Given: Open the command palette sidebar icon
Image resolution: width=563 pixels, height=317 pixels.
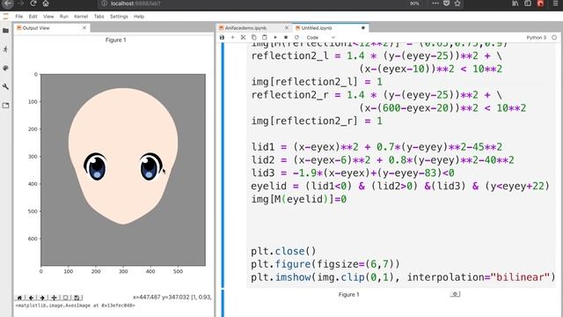Looking at the screenshot, I should coord(6,68).
